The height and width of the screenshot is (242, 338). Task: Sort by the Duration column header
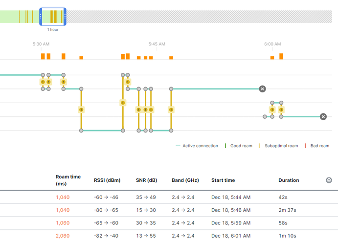[289, 180]
